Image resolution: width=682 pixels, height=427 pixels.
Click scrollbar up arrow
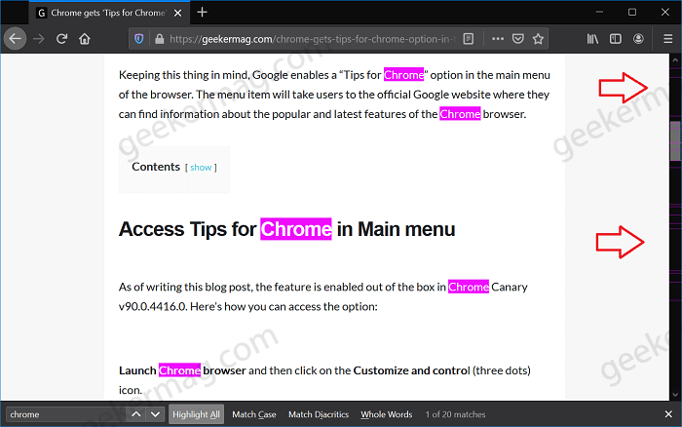coord(675,60)
